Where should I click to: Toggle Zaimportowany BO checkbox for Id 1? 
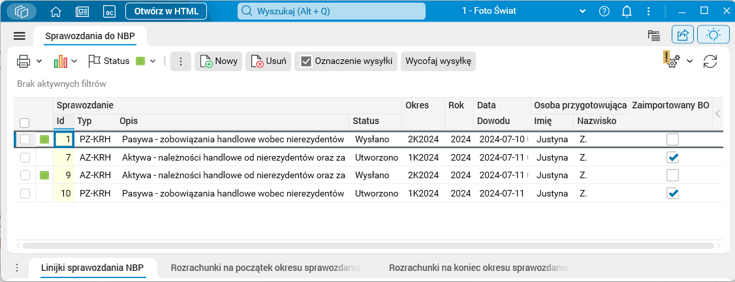pyautogui.click(x=672, y=139)
